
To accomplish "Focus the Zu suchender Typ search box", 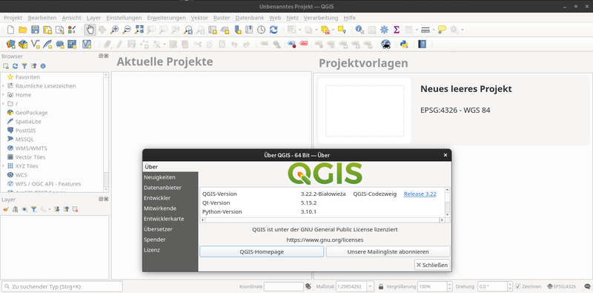I will tap(62, 286).
